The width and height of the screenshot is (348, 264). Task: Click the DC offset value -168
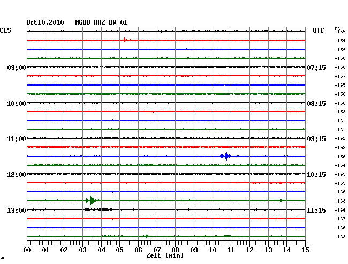pos(340,201)
